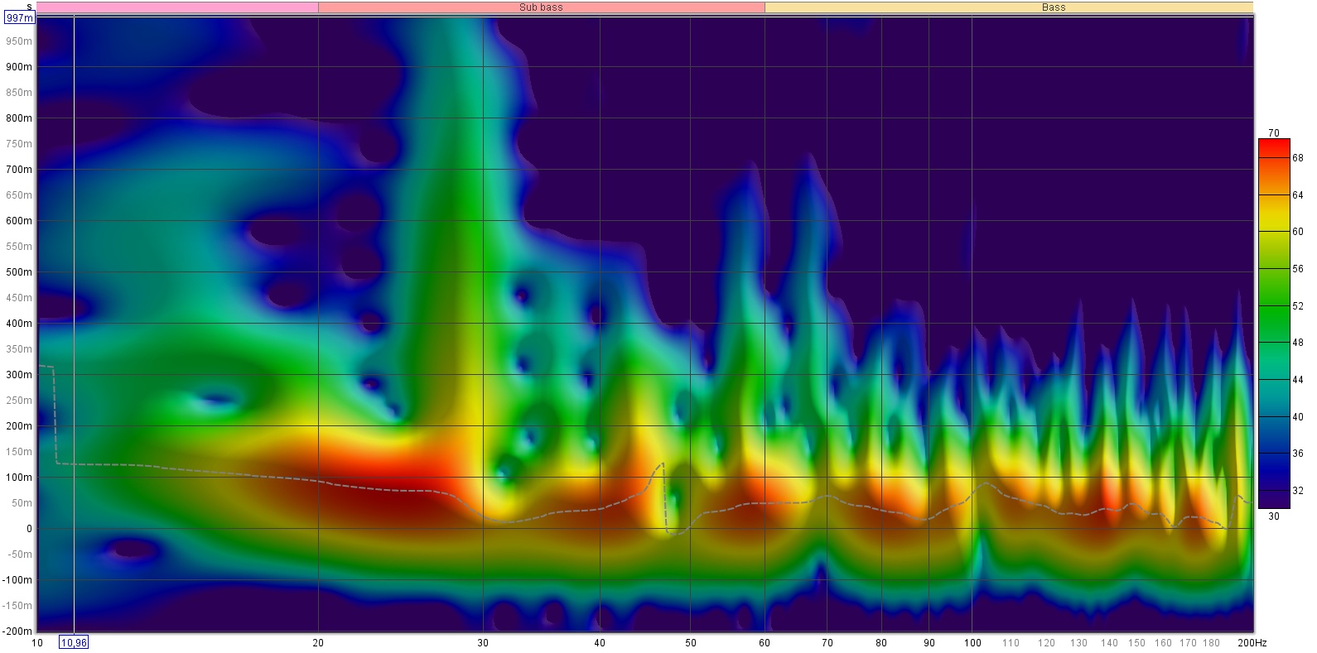Click the 997m time cursor readout box
Image resolution: width=1317 pixels, height=653 pixels.
click(20, 17)
